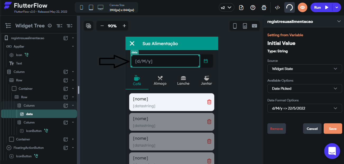344x164 pixels.
Task: Open the Run options dropdown arrow
Action: tap(337, 7)
